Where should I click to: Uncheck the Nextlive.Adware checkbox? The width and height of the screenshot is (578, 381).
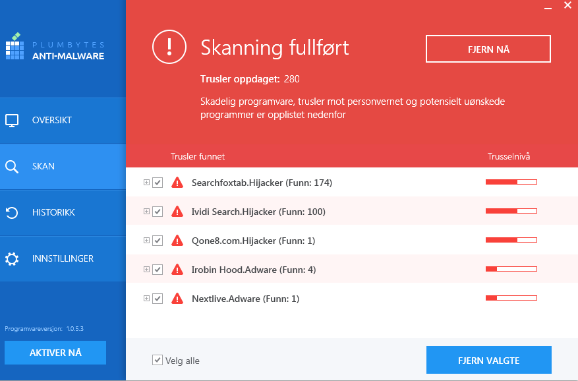pos(158,299)
